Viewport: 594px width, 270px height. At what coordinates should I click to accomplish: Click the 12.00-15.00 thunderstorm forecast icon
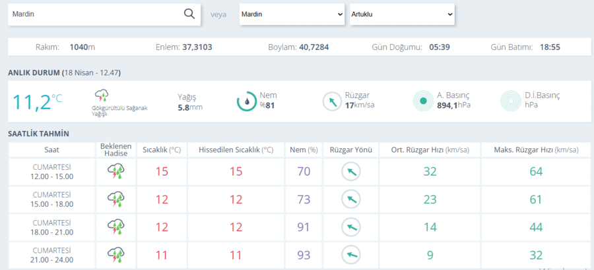pos(116,171)
